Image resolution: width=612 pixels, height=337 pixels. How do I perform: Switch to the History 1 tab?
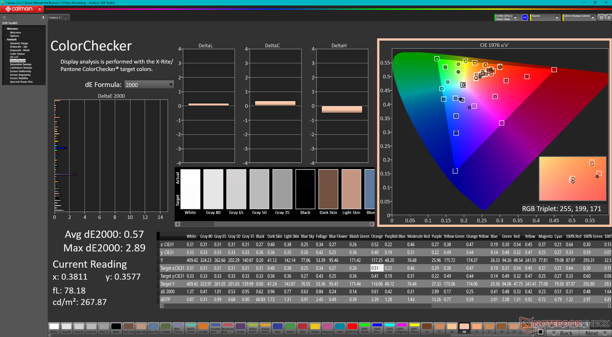[55, 18]
